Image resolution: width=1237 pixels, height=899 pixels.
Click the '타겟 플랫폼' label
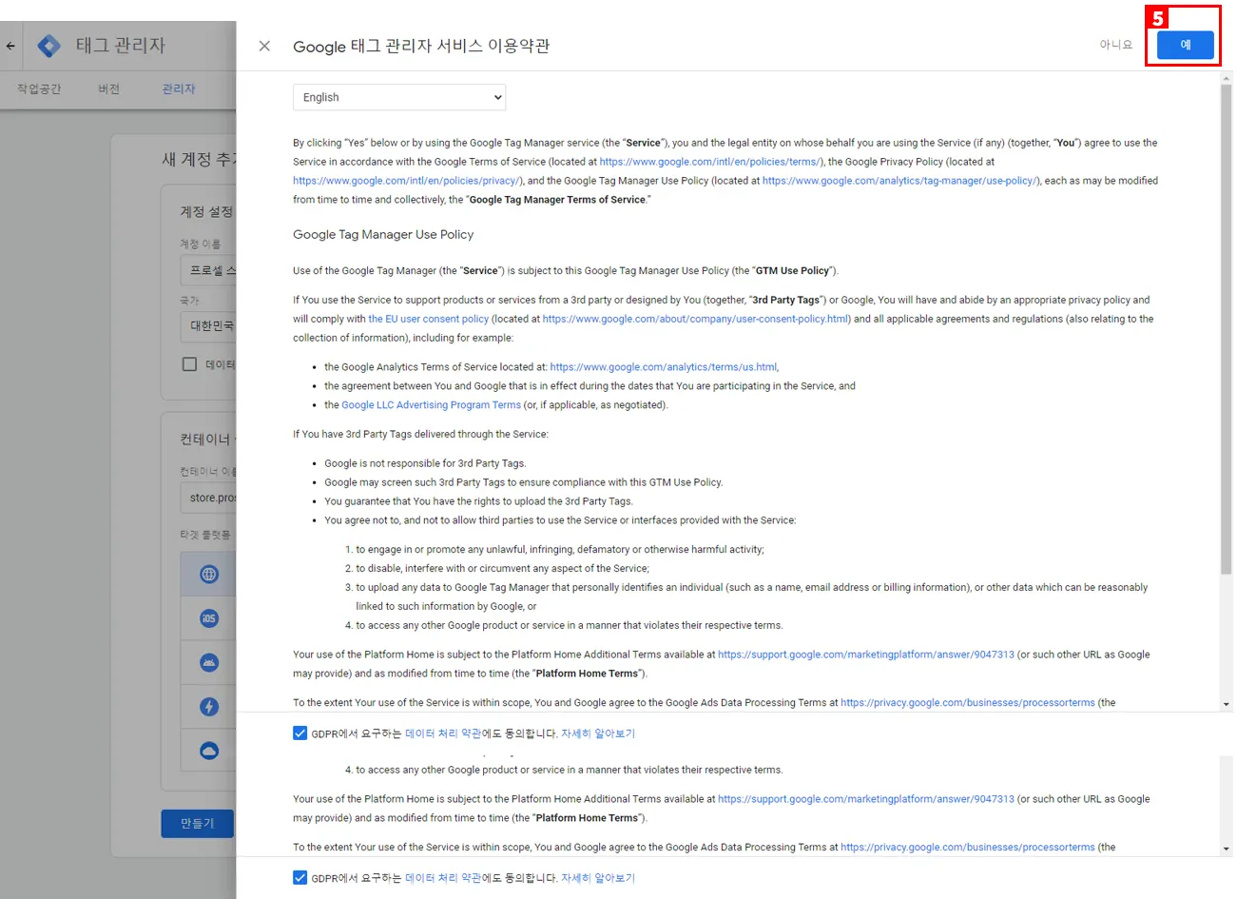pos(205,535)
